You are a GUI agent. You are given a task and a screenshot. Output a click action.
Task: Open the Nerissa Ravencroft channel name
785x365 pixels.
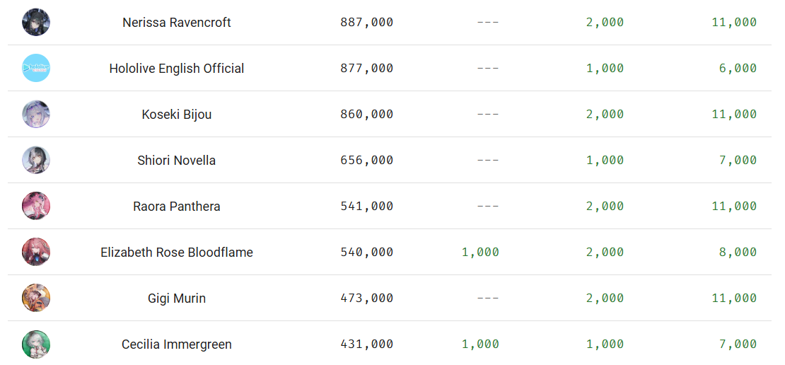point(177,23)
